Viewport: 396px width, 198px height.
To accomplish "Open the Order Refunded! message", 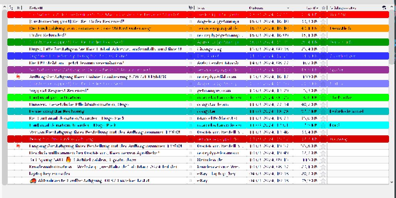I will point(47,35).
